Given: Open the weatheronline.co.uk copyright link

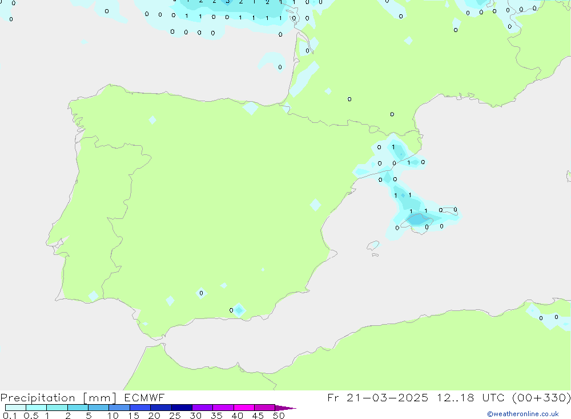Looking at the screenshot, I should (523, 414).
